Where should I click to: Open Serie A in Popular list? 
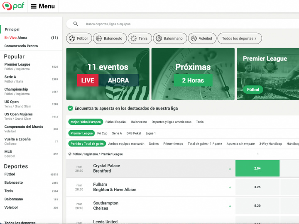[31, 79]
